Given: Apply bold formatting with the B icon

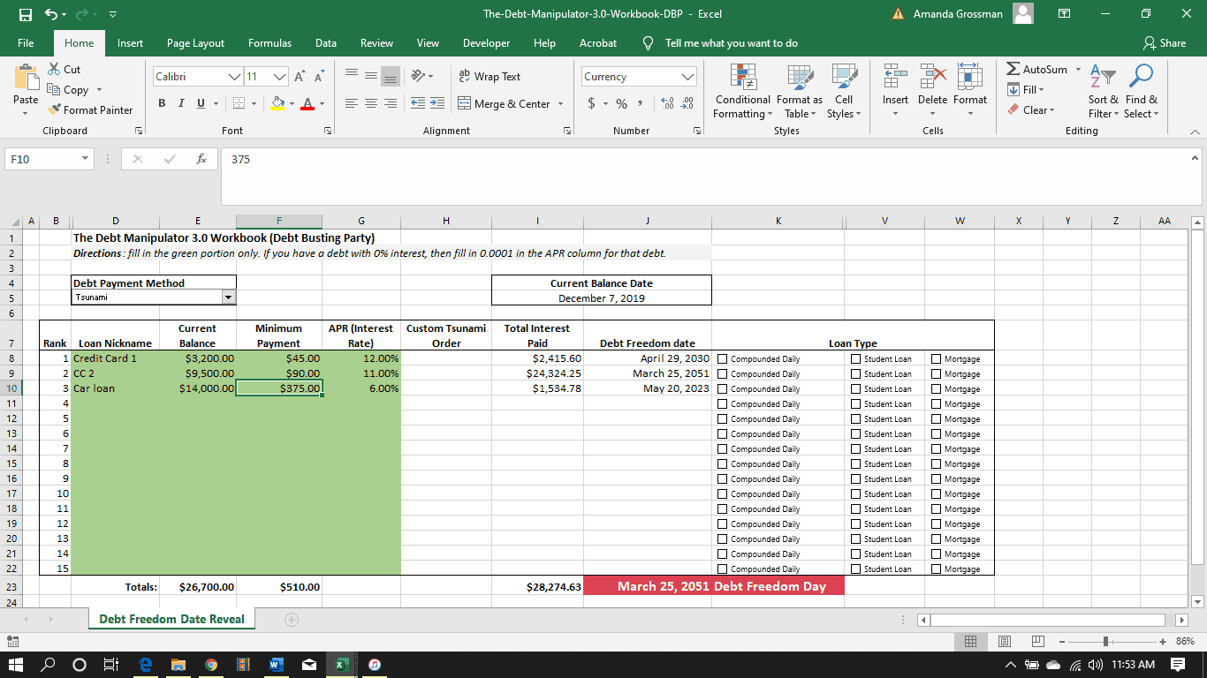Looking at the screenshot, I should pos(163,104).
